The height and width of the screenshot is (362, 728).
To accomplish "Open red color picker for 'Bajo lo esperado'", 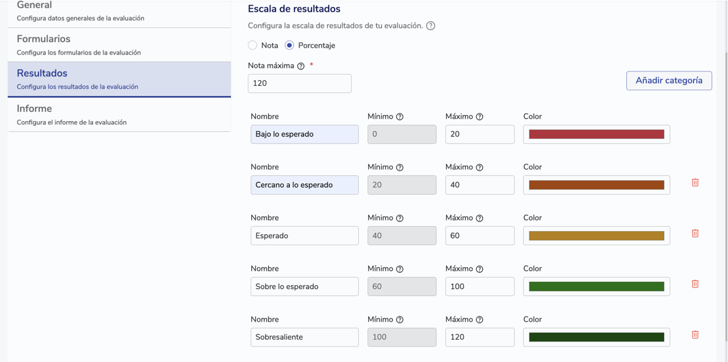I will pyautogui.click(x=596, y=134).
